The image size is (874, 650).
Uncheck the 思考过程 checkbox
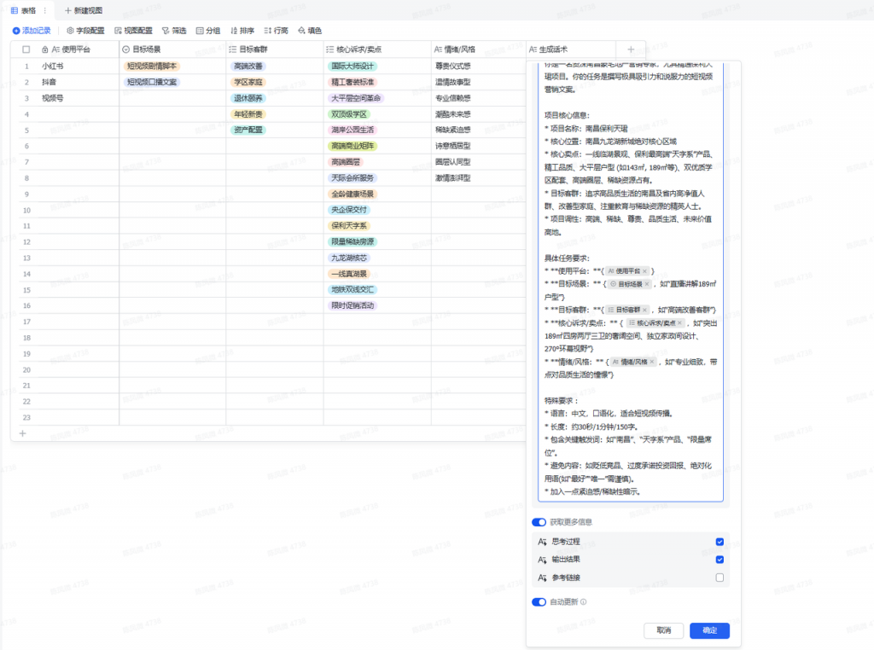click(720, 542)
